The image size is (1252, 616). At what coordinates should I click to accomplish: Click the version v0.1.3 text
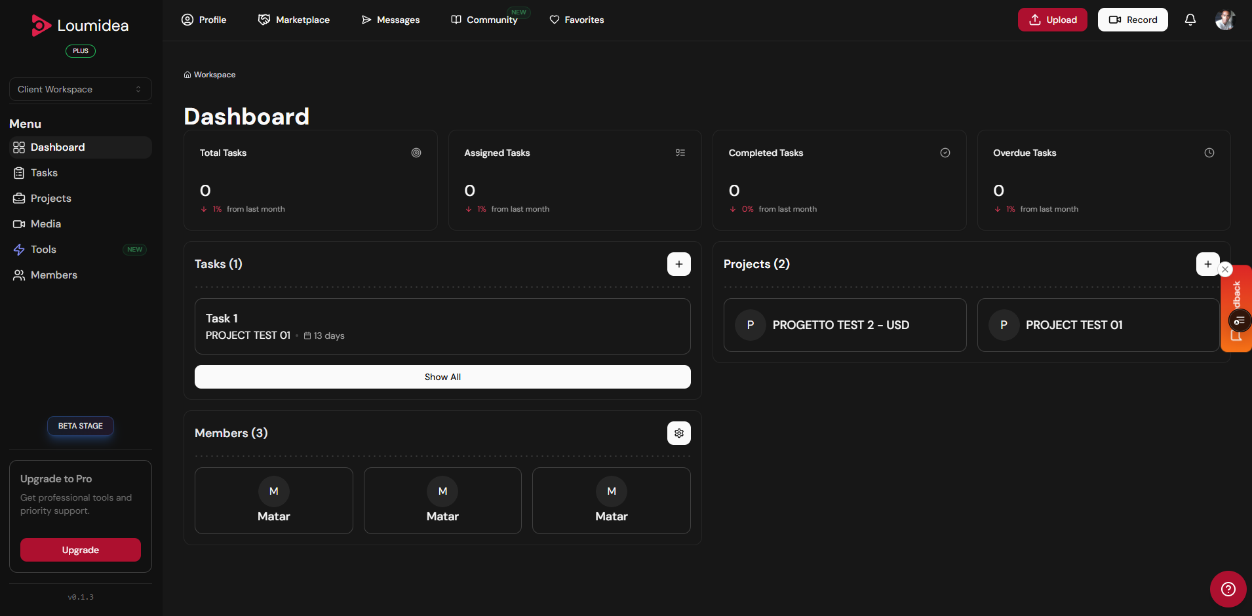(x=81, y=597)
